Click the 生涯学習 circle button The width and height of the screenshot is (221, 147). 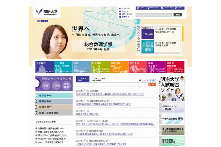click(x=66, y=86)
